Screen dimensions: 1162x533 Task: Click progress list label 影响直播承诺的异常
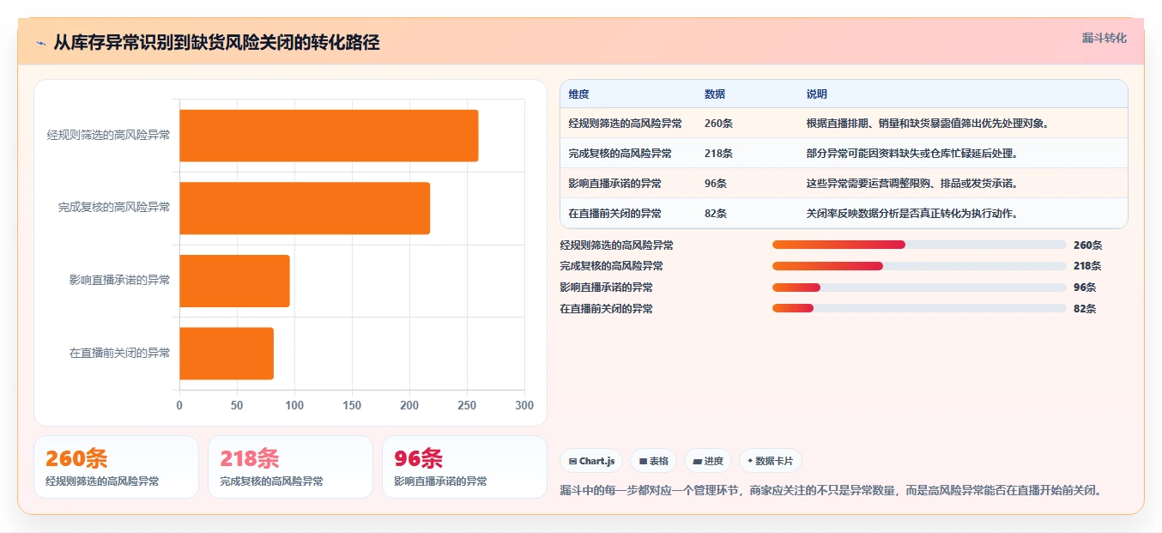click(x=606, y=288)
